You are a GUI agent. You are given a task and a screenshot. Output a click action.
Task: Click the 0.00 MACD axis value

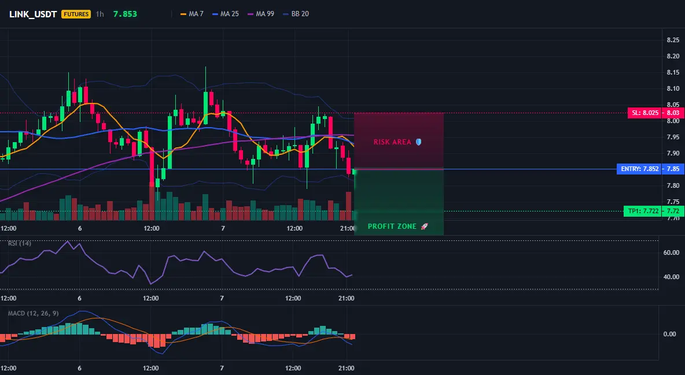[x=670, y=334]
